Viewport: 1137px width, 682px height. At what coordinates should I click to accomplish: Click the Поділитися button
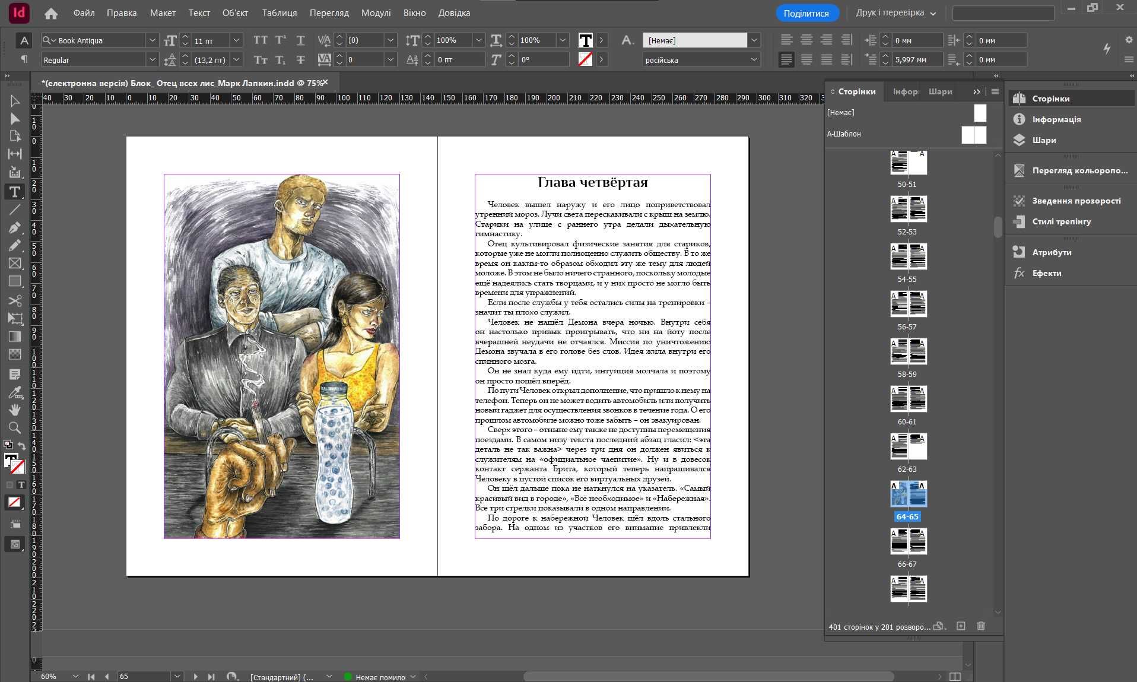coord(806,13)
